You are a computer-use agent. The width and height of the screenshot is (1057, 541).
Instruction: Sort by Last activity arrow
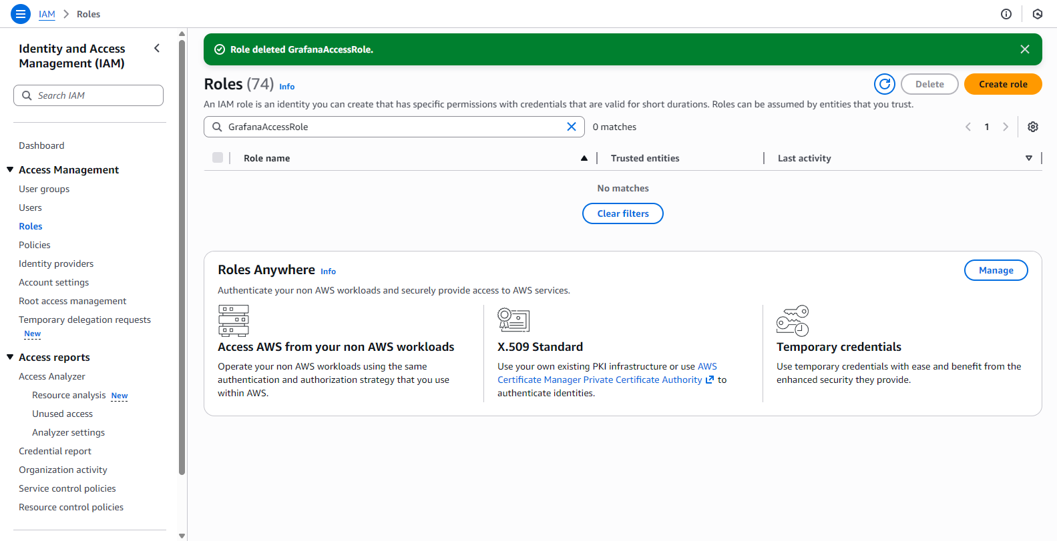click(x=1029, y=158)
